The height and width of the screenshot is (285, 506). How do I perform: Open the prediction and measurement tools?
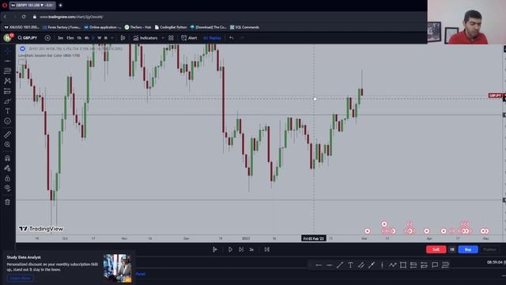coord(7,91)
